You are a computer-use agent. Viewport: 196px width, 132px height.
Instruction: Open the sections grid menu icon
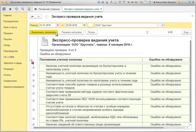(4, 9)
